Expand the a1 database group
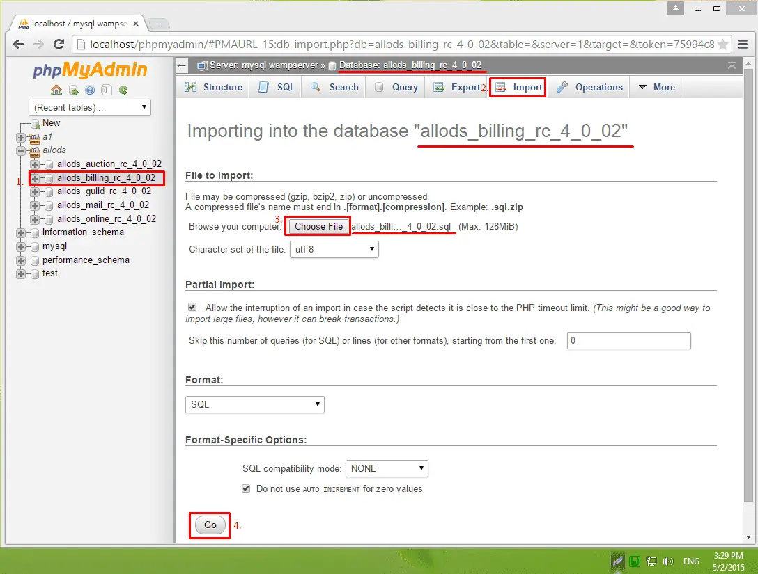 [21, 138]
